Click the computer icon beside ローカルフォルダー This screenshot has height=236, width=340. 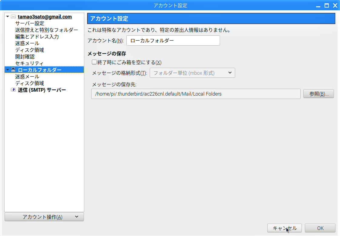point(13,70)
